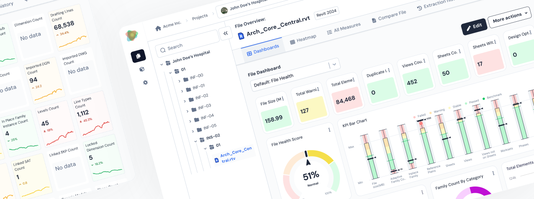Viewport: 534px width, 199px height.
Task: Open Locked Dimension Count card in left panel
Action: [103, 157]
